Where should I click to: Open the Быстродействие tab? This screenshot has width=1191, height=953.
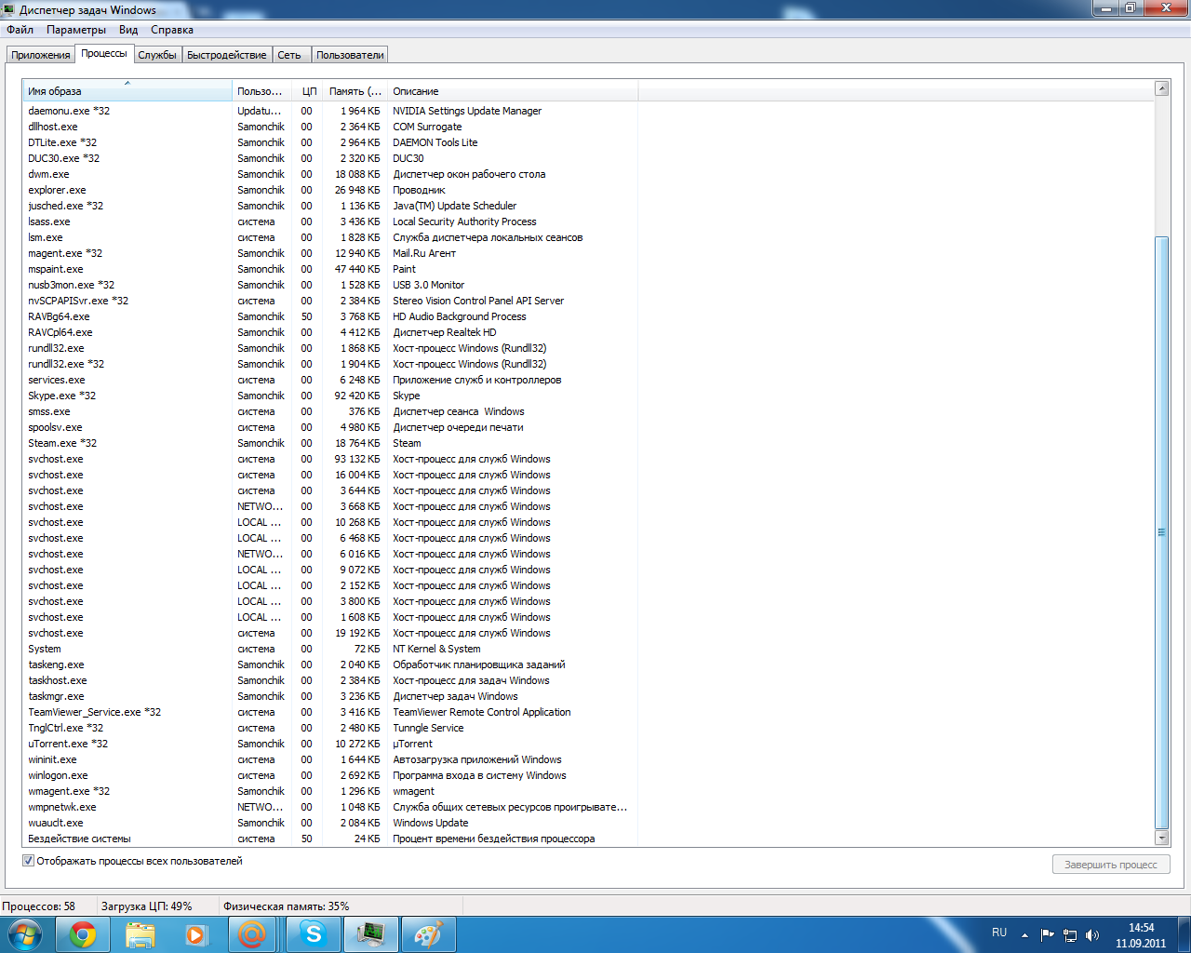coord(227,55)
